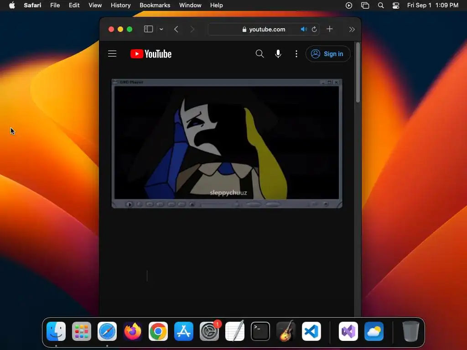Screen dimensions: 467x350
Task: Start voice search with the microphone
Action: [278, 54]
